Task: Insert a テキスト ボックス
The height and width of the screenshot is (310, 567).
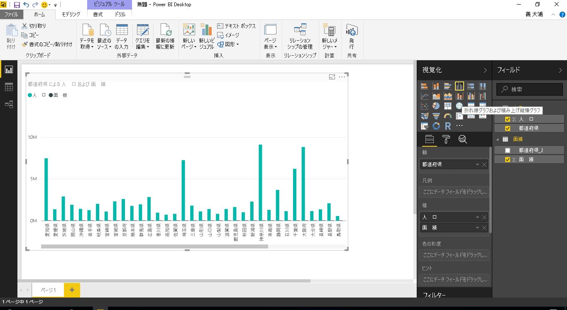Action: pos(237,26)
